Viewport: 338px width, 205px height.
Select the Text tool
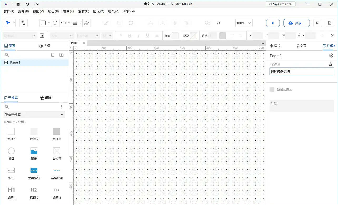point(55,23)
